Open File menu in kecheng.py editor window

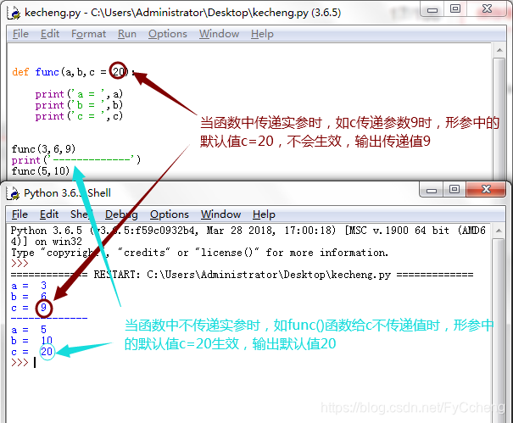[x=20, y=34]
